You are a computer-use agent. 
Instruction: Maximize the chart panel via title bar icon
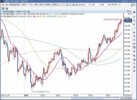[x=128, y=11]
